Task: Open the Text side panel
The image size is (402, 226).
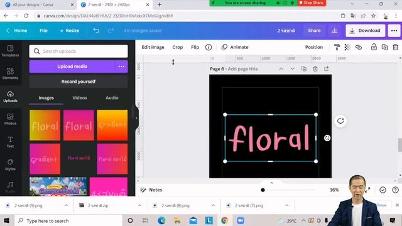Action: [x=10, y=142]
